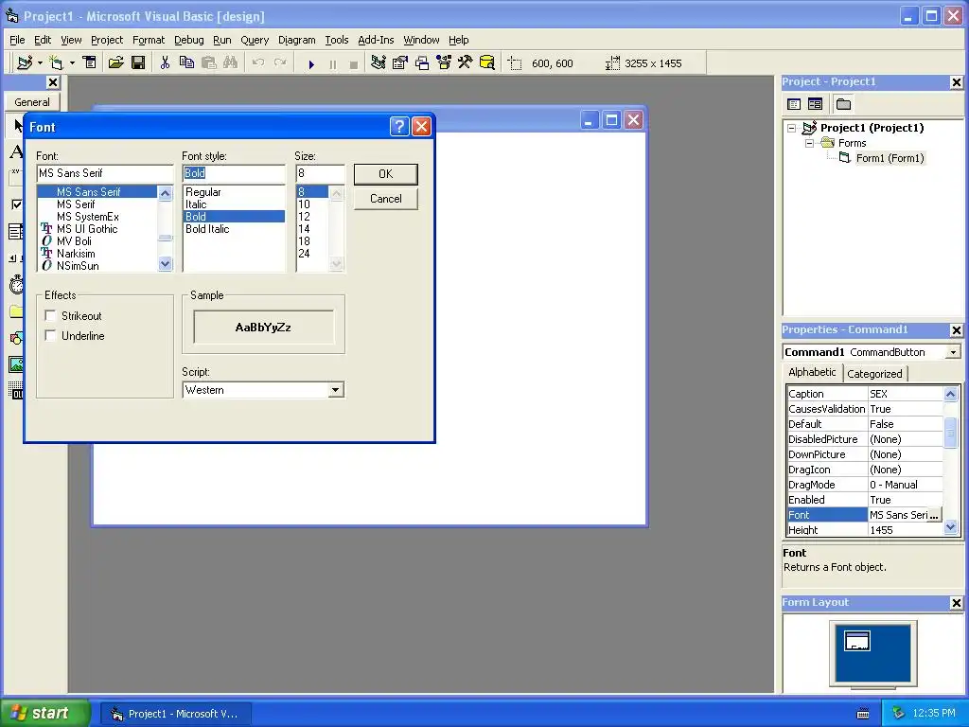The width and height of the screenshot is (969, 727).
Task: Select the CheckBox tool in the toolbox
Action: coord(15,204)
